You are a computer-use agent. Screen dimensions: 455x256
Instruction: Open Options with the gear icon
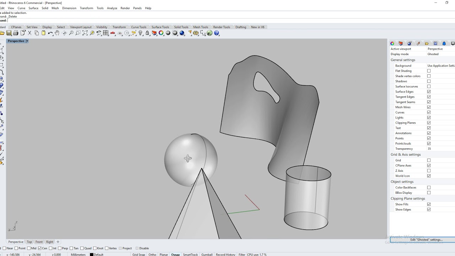[x=196, y=33]
